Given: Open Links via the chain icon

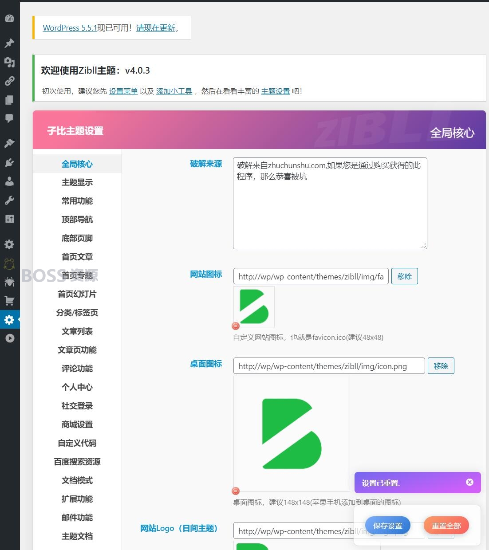Looking at the screenshot, I should [x=9, y=81].
